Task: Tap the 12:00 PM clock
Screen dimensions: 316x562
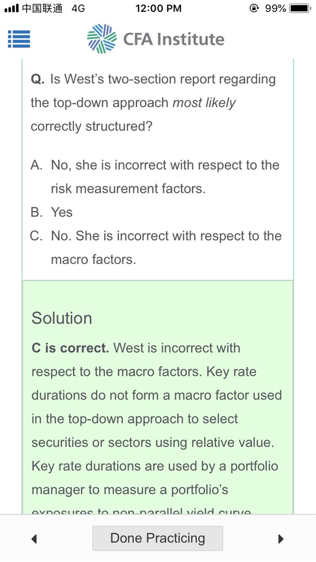Action: click(158, 8)
